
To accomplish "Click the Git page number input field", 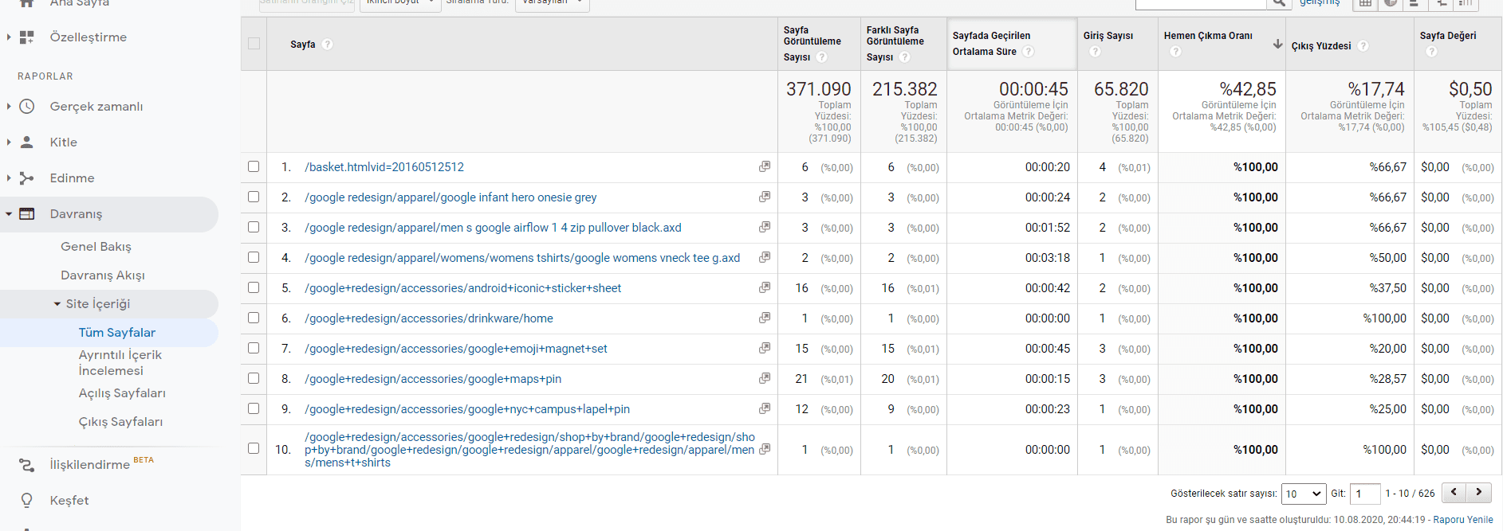I will tap(1366, 494).
